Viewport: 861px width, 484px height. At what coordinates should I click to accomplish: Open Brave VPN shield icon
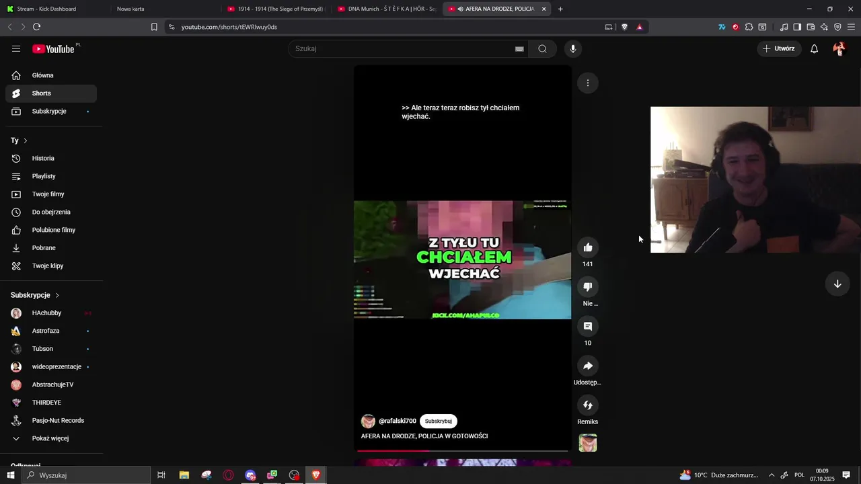837,27
